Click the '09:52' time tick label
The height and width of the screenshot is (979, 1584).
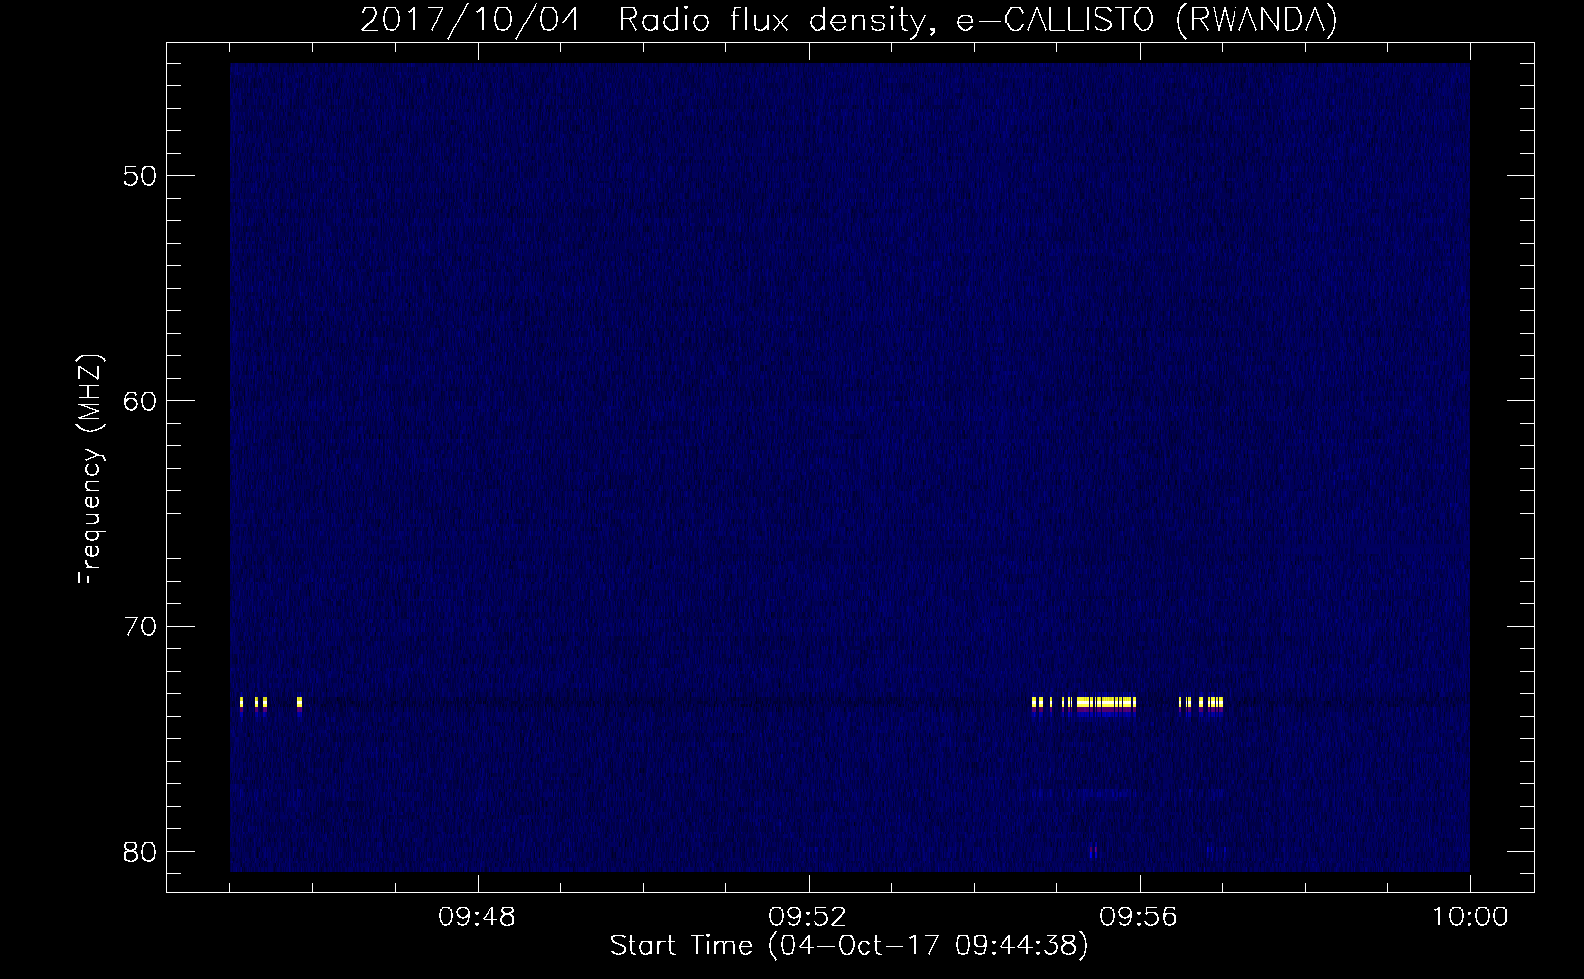pyautogui.click(x=809, y=917)
